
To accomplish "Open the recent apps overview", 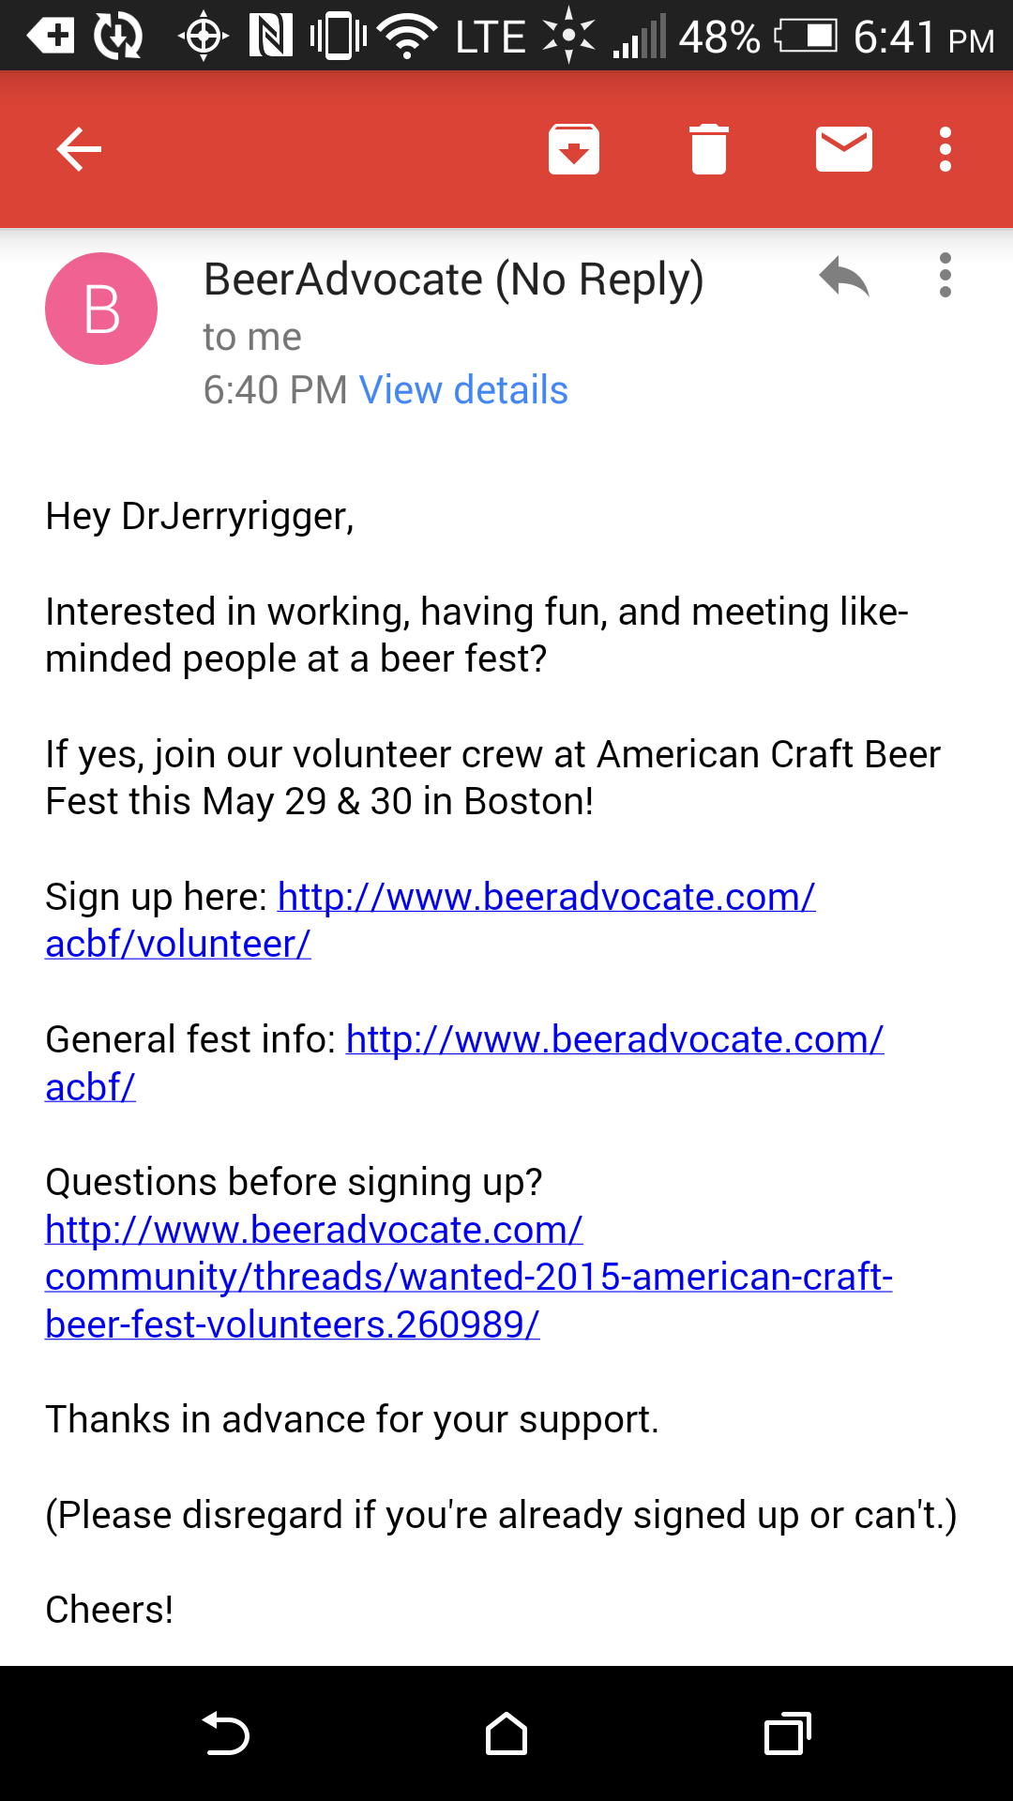I will pos(787,1733).
